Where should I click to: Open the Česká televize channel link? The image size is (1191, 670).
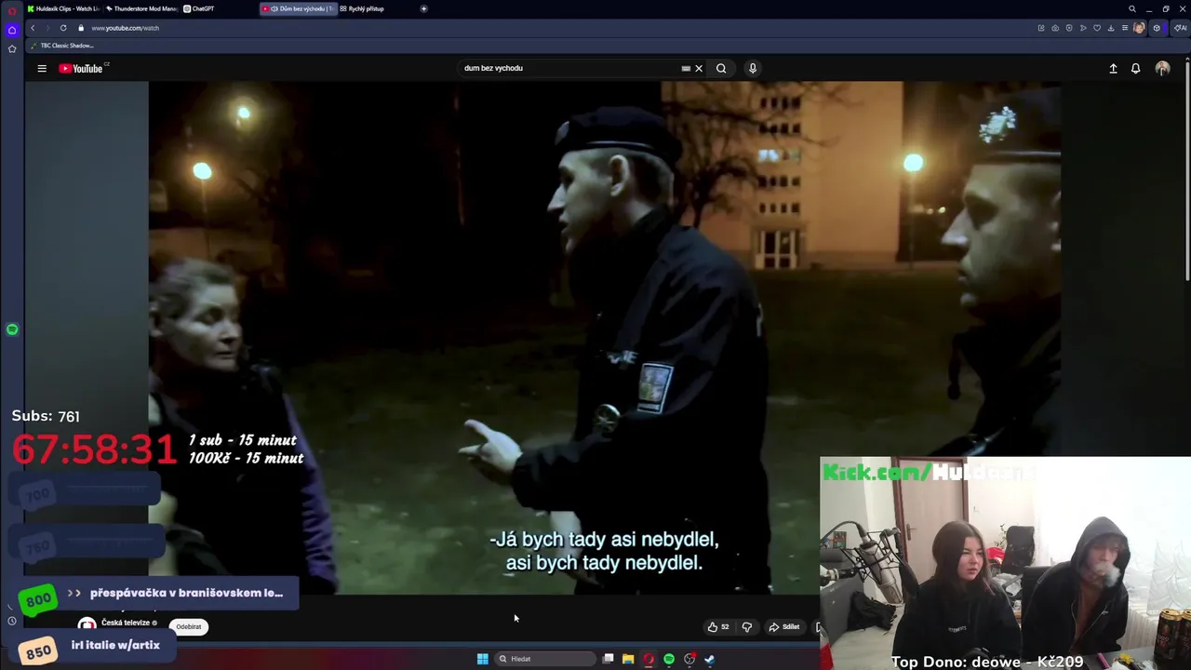(126, 623)
